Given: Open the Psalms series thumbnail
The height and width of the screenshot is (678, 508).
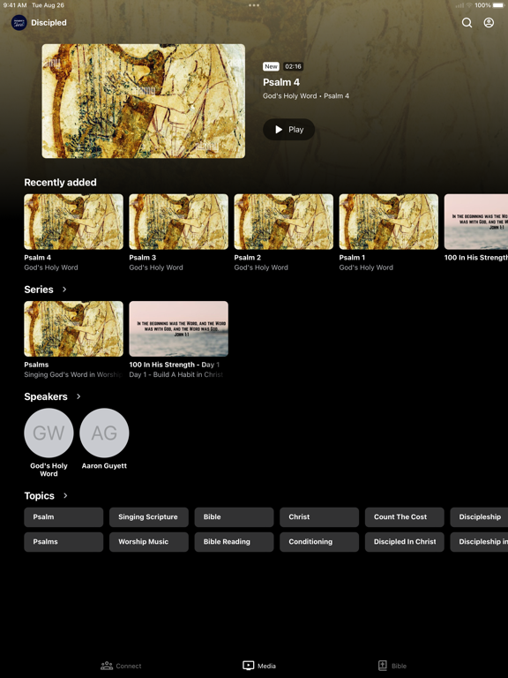Looking at the screenshot, I should click(x=73, y=328).
